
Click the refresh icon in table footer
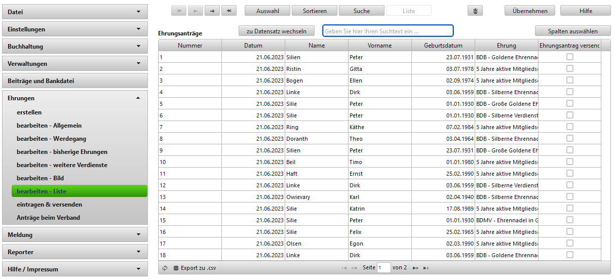165,268
